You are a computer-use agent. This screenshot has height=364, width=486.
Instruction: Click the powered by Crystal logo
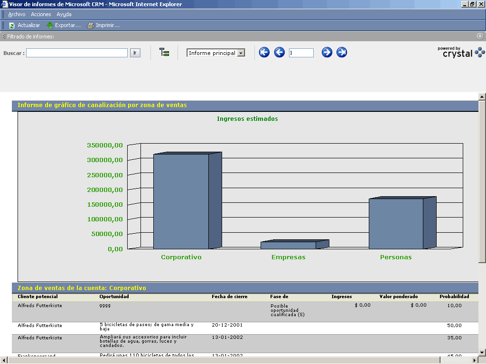coord(461,52)
